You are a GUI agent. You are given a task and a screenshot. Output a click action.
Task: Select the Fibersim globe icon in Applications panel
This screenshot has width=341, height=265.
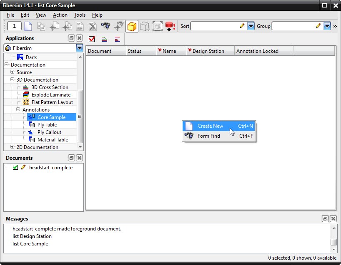click(7, 48)
